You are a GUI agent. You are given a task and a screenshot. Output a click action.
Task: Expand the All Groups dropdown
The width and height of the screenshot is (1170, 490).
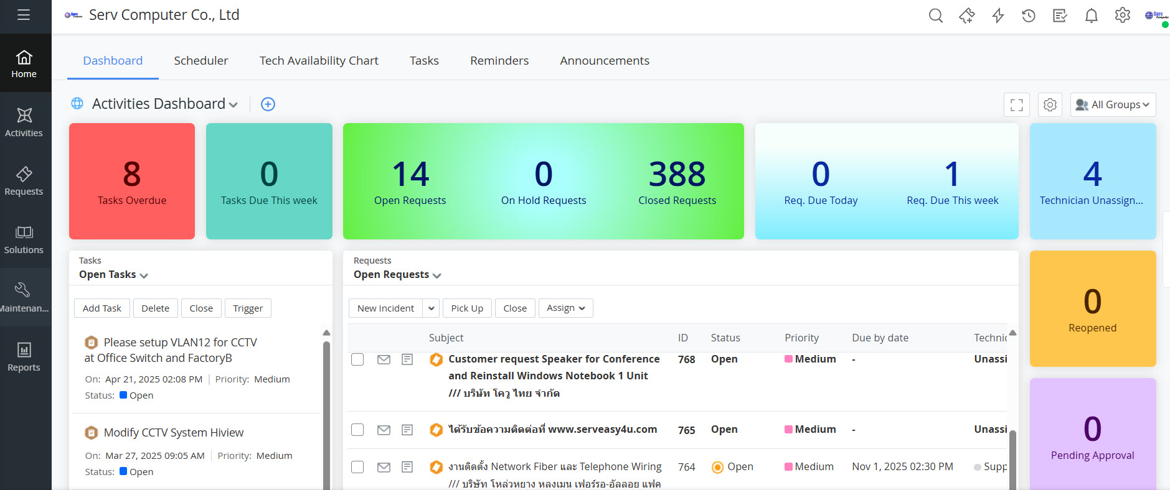pyautogui.click(x=1113, y=105)
